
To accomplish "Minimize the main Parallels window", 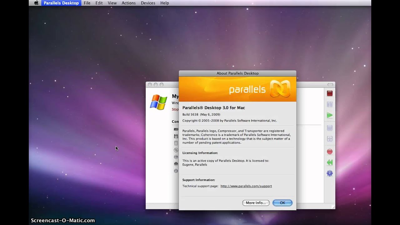I will (156, 85).
